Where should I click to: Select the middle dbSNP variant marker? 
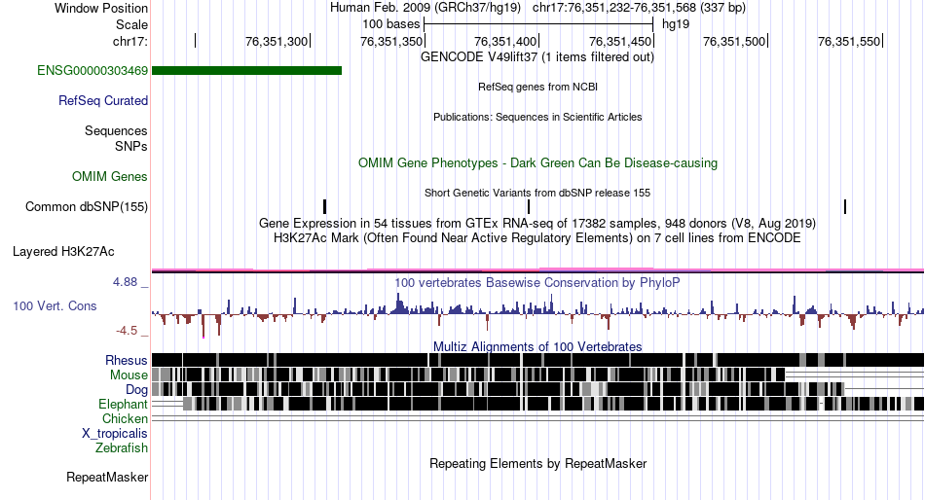(529, 206)
